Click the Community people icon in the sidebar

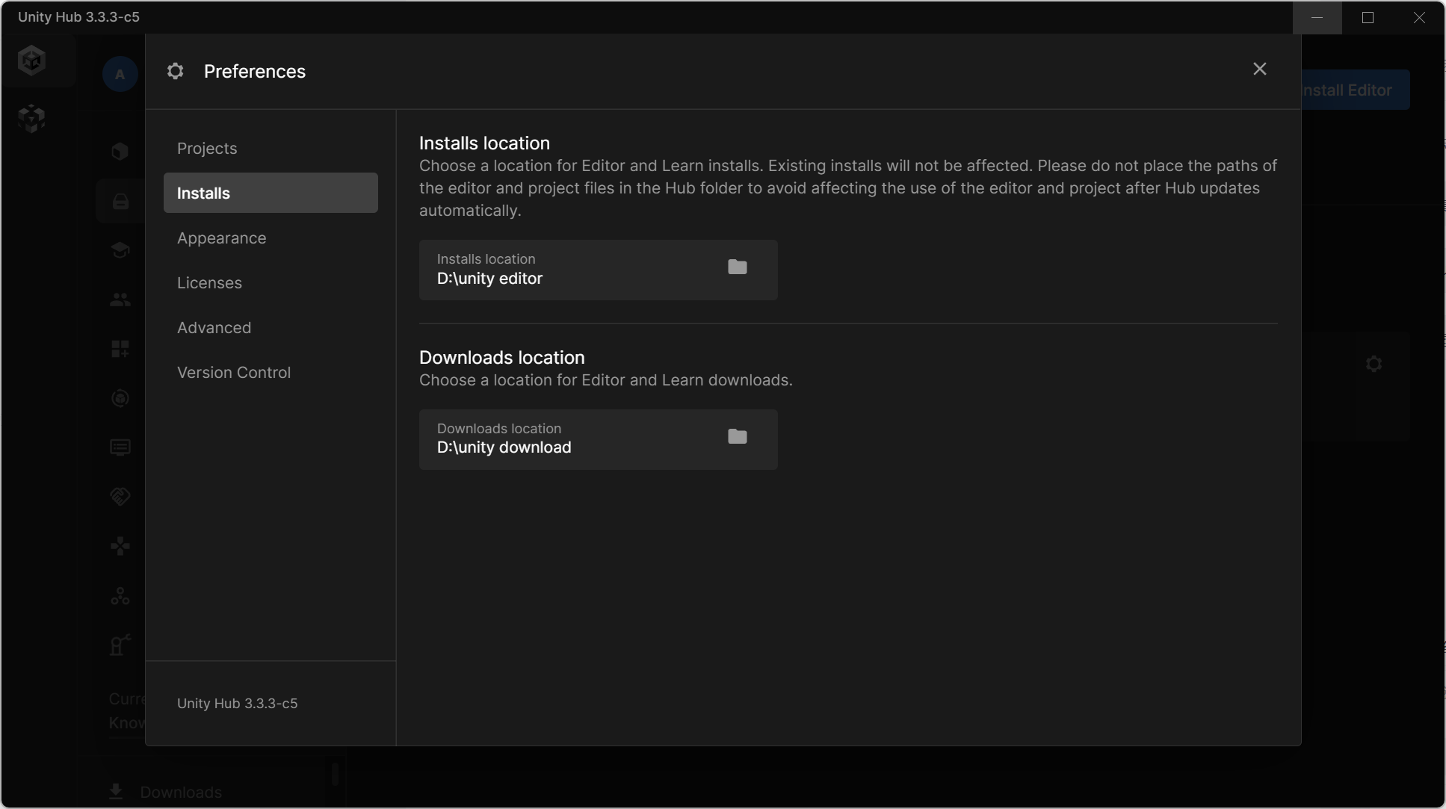coord(120,300)
